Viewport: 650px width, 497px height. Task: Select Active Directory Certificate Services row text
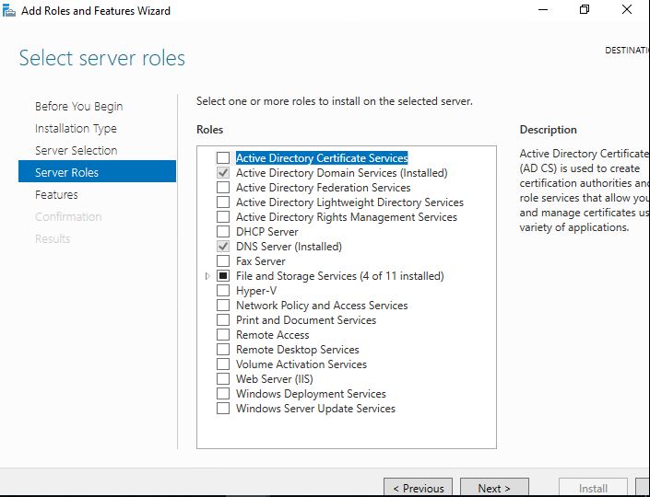pyautogui.click(x=322, y=157)
